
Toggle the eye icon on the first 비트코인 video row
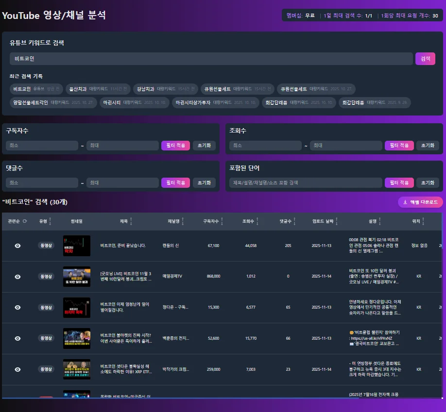(x=17, y=246)
